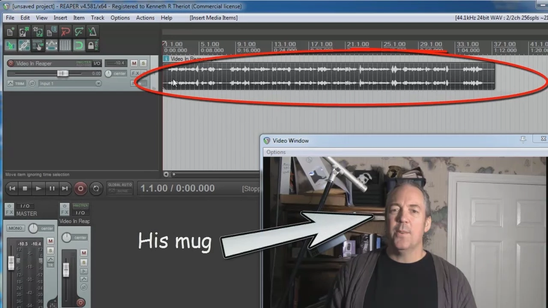Mute the master track in mixer
This screenshot has height=308, width=548.
click(x=51, y=241)
